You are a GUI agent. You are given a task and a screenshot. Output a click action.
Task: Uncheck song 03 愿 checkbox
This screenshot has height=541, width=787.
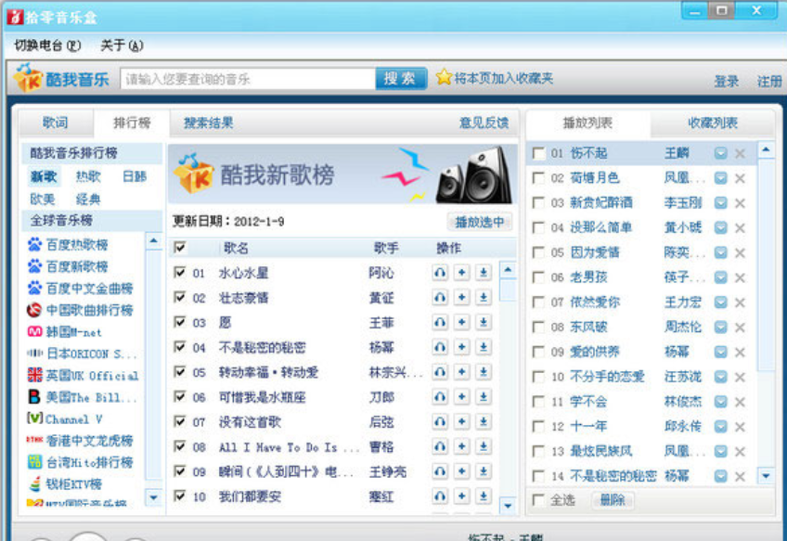point(180,322)
